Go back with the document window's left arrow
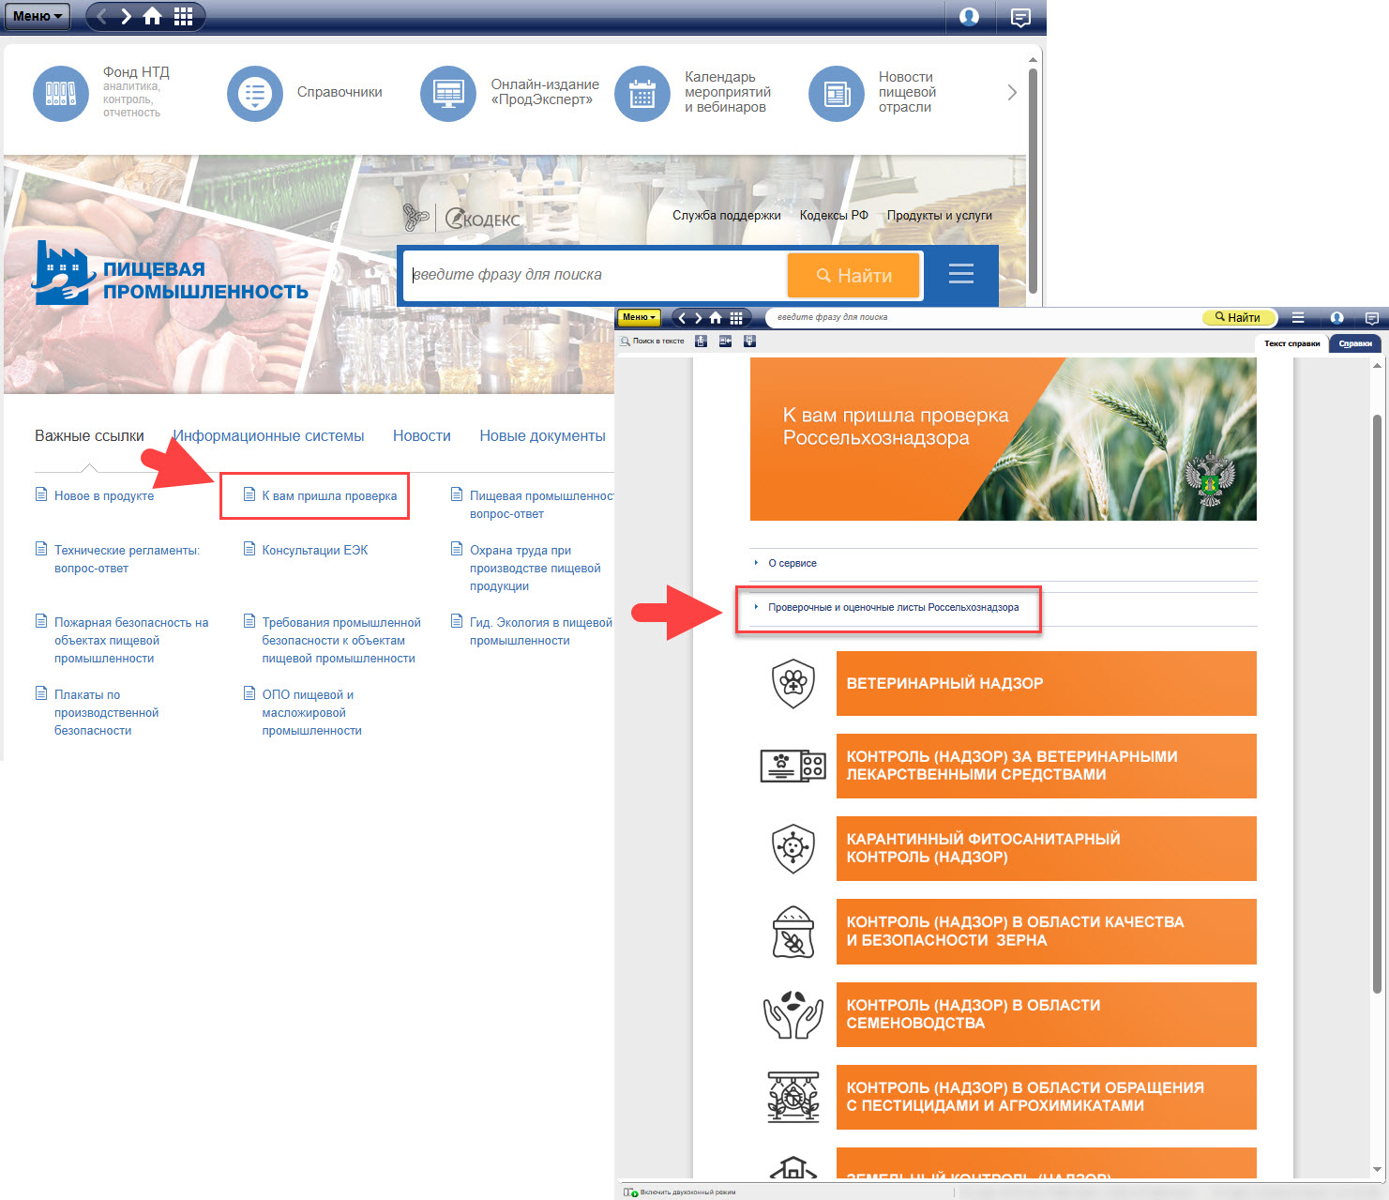The image size is (1389, 1200). 682,317
